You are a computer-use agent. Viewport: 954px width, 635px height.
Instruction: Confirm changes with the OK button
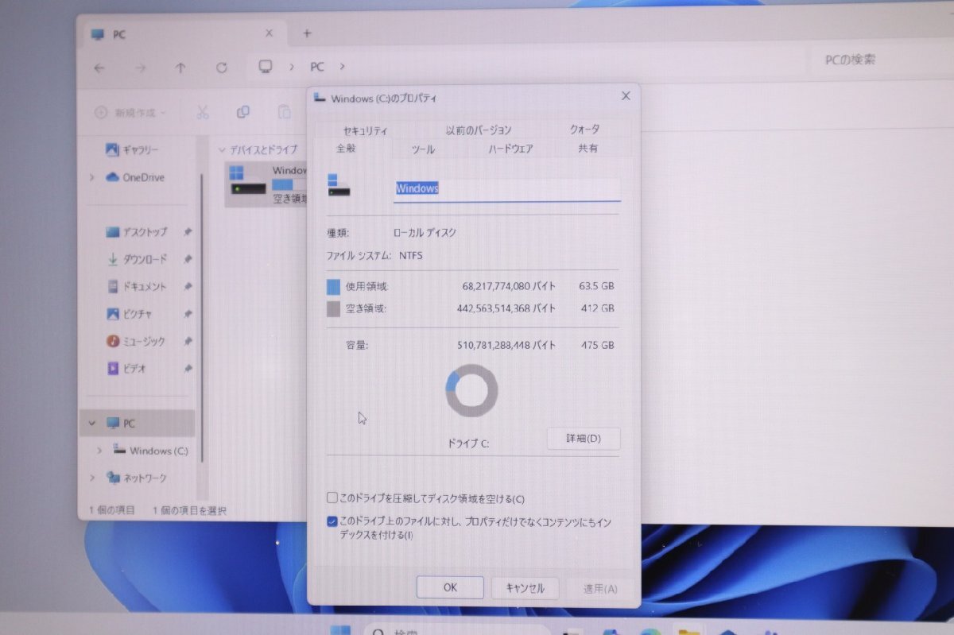click(450, 587)
